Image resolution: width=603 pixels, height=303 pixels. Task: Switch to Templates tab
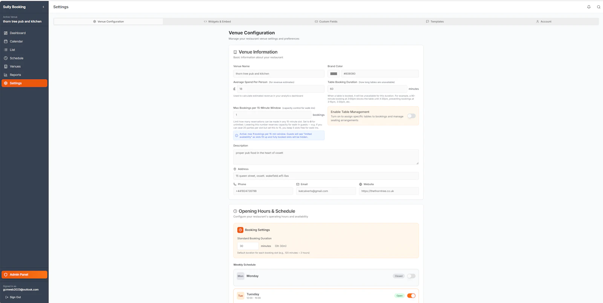435,21
